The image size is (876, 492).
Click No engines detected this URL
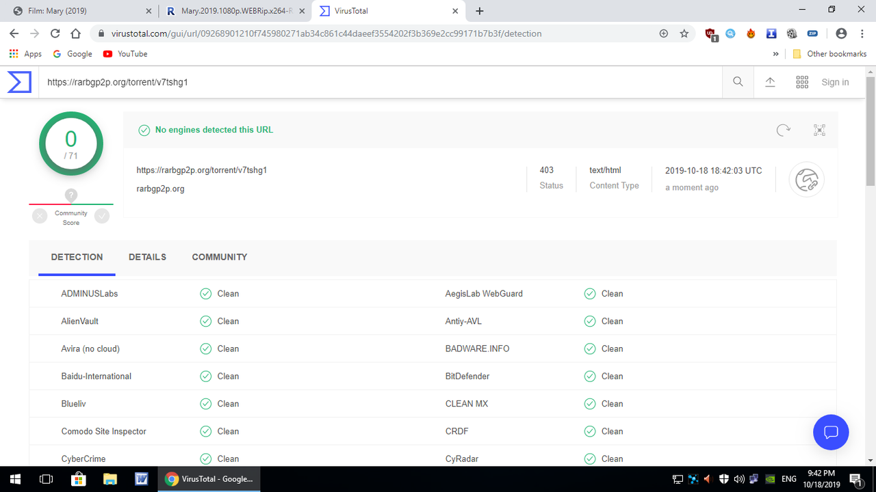pos(214,130)
